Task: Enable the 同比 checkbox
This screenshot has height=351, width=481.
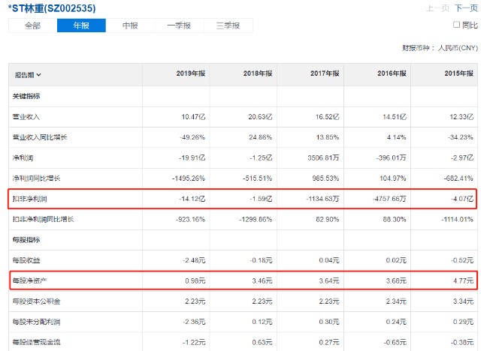Action: pos(456,25)
